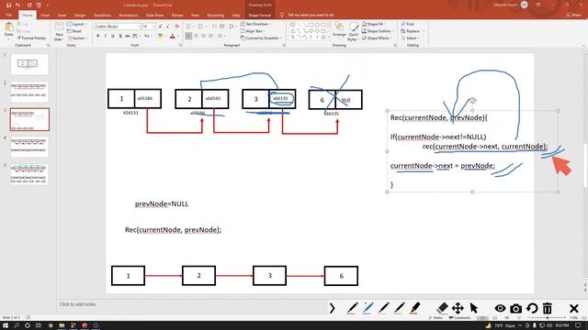Open the Select dropdown in Editing group
The image size is (588, 330).
pyautogui.click(x=410, y=38)
